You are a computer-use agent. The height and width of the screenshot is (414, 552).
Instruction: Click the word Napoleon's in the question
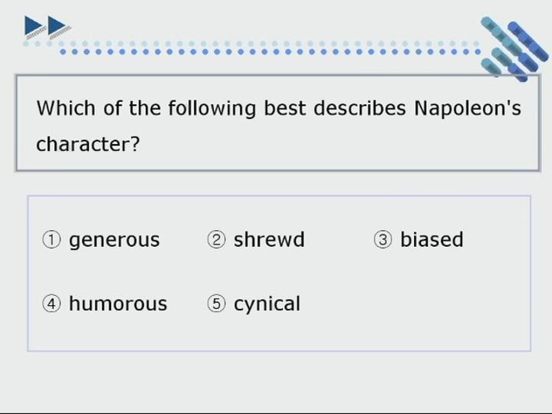[468, 108]
